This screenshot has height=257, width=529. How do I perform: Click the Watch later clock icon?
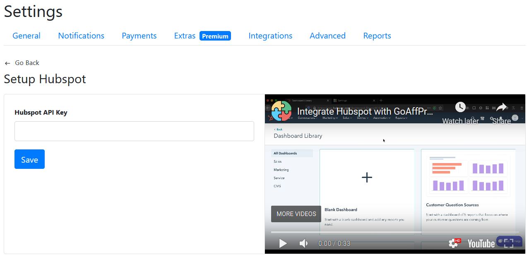(x=460, y=107)
